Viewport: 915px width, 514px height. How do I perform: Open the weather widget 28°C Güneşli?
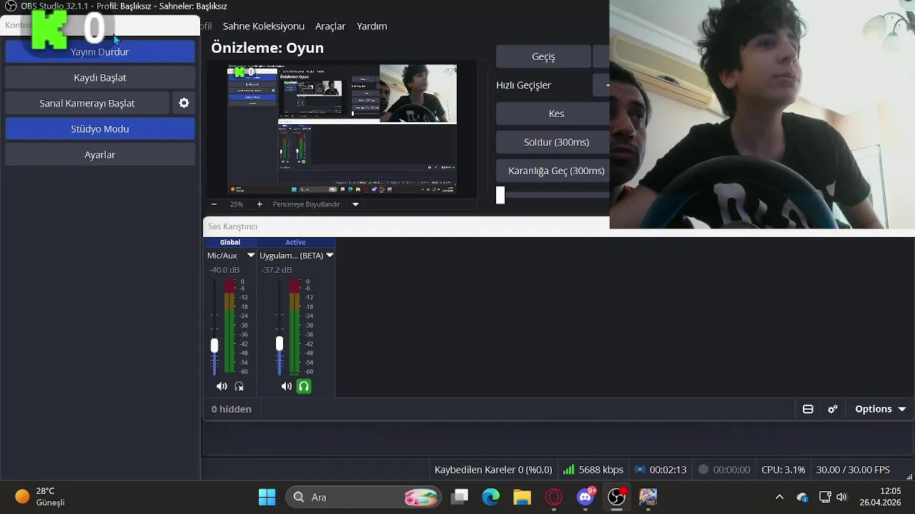pos(41,497)
